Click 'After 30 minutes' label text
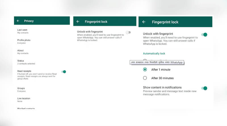The height and width of the screenshot is (126, 227). click(162, 78)
